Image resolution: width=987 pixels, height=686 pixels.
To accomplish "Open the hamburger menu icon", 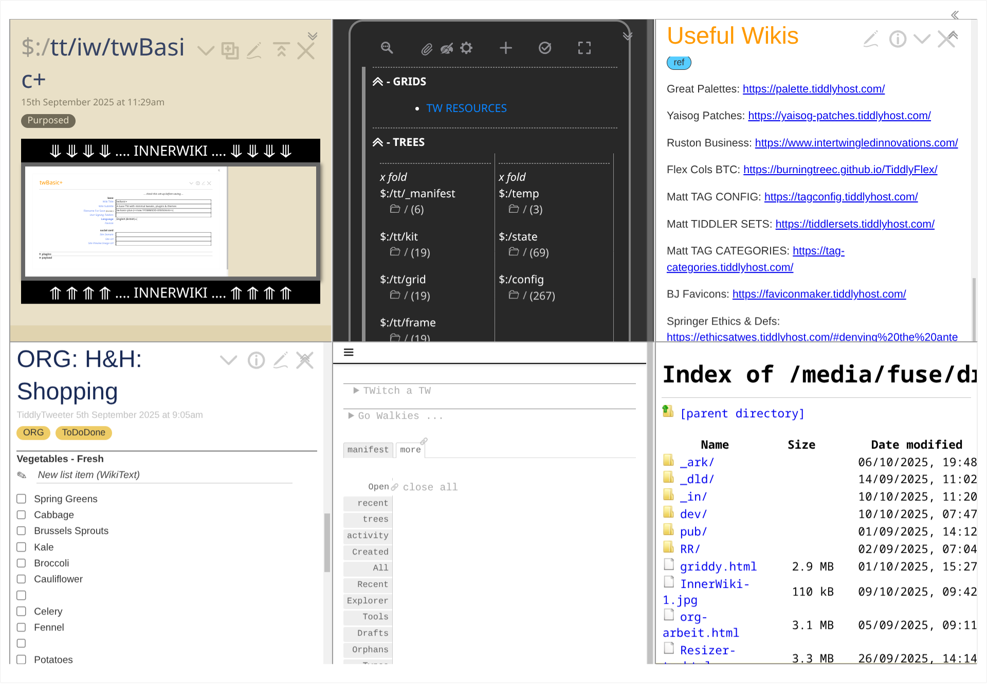I will pos(349,353).
